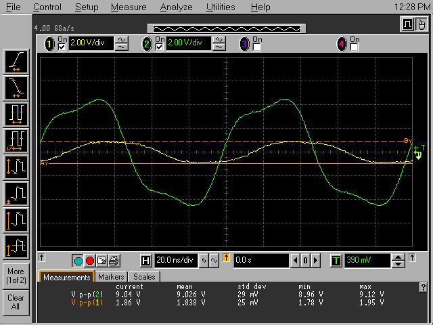The height and width of the screenshot is (325, 433).
Task: Shift horizontal position right with arrow
Action: tap(316, 261)
